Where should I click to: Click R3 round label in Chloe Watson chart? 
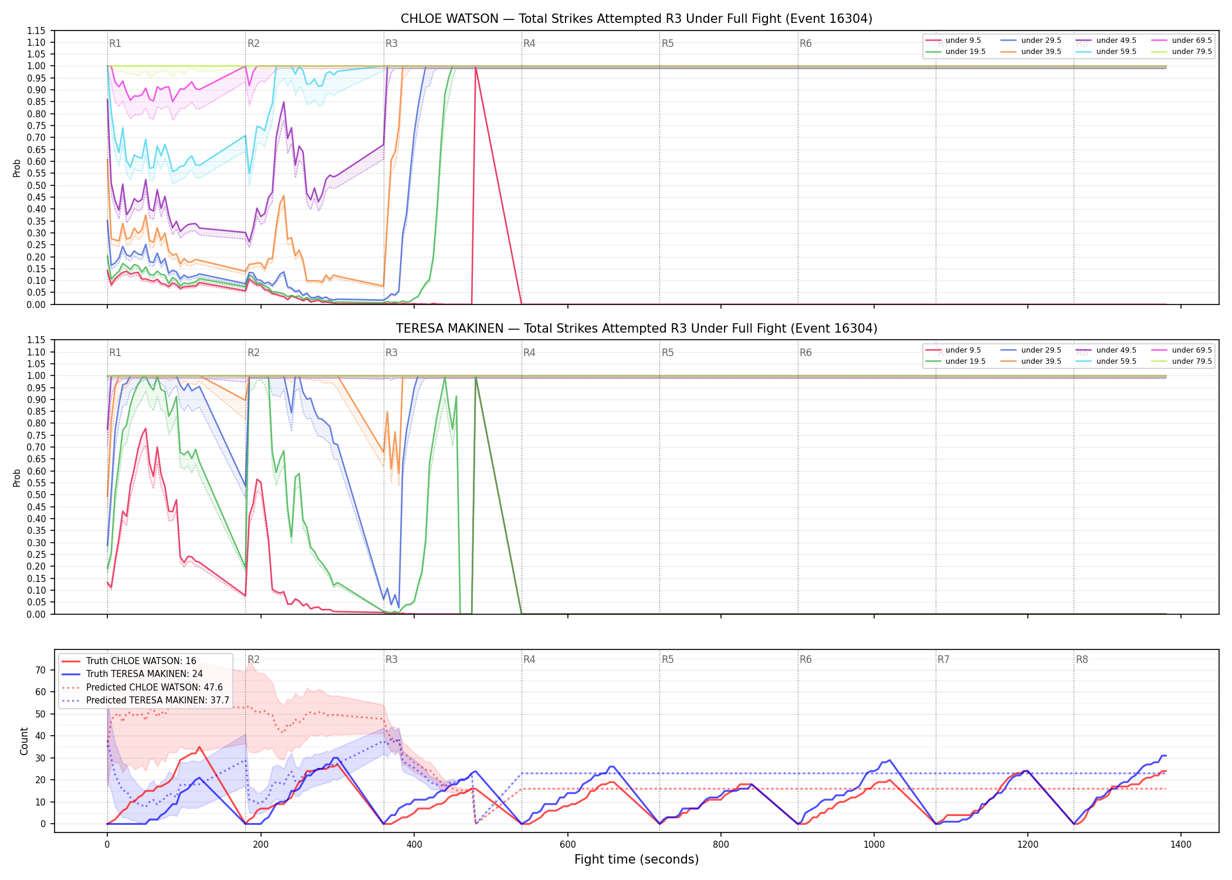(x=391, y=43)
